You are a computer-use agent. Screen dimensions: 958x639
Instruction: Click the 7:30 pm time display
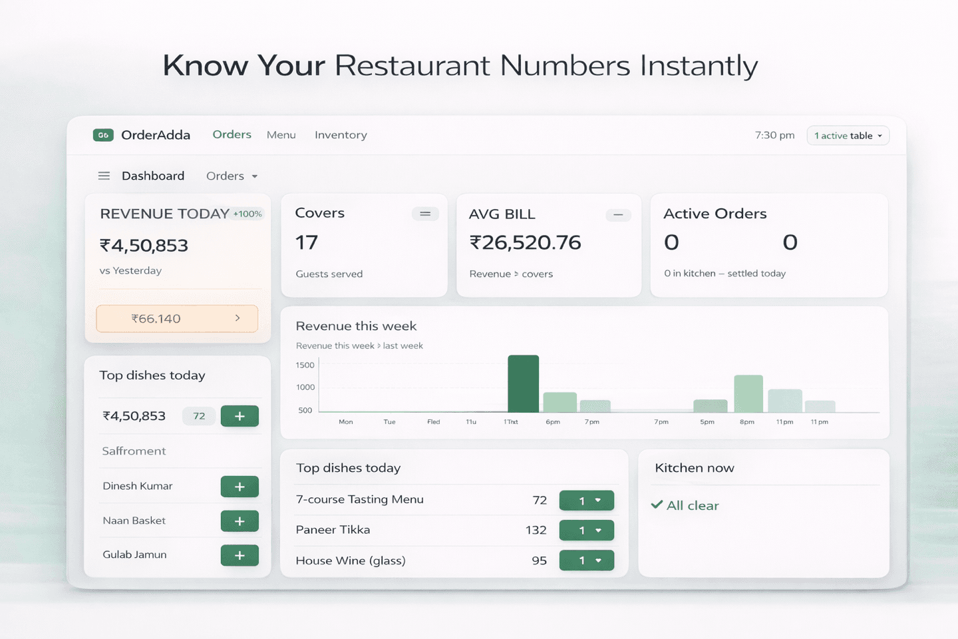774,134
